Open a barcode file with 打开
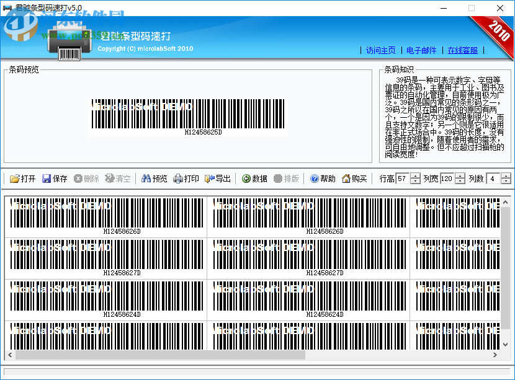Viewport: 515px width, 380px height. (x=23, y=178)
